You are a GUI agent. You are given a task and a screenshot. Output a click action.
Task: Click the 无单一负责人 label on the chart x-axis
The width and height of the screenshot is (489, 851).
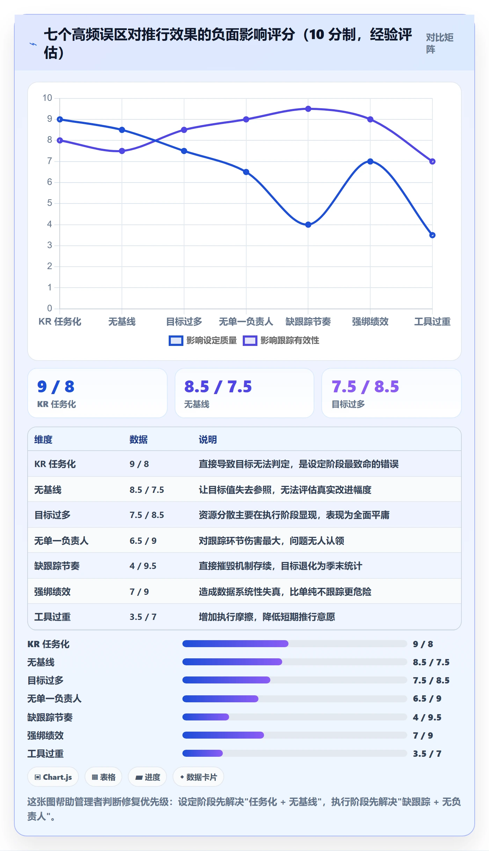(246, 321)
